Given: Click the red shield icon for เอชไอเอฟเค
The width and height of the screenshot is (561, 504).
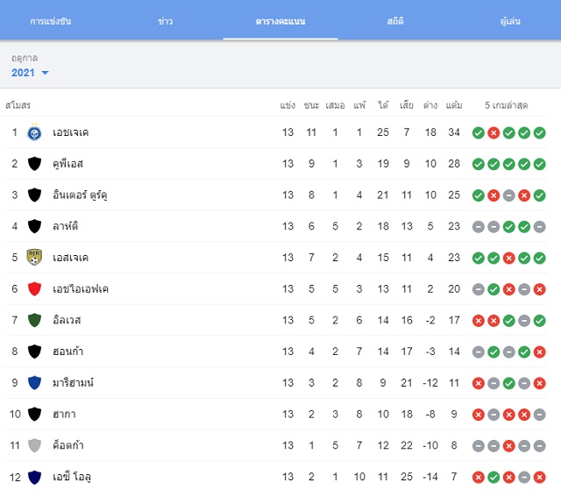Looking at the screenshot, I should [34, 288].
